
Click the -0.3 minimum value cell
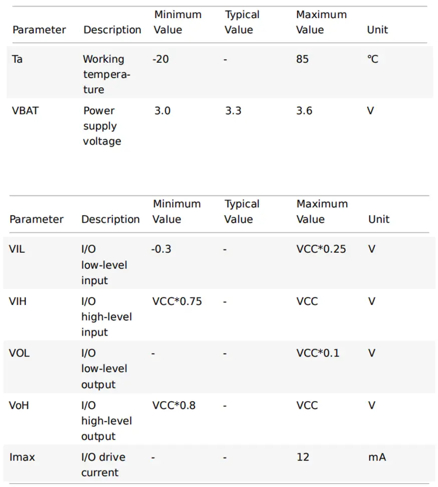point(161,249)
